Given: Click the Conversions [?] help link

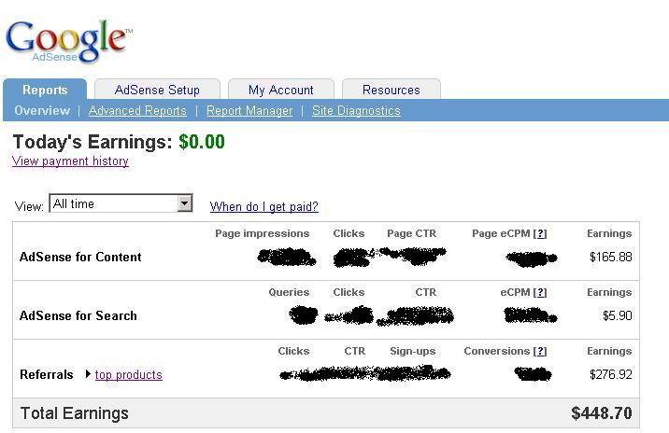Looking at the screenshot, I should click(x=540, y=351).
